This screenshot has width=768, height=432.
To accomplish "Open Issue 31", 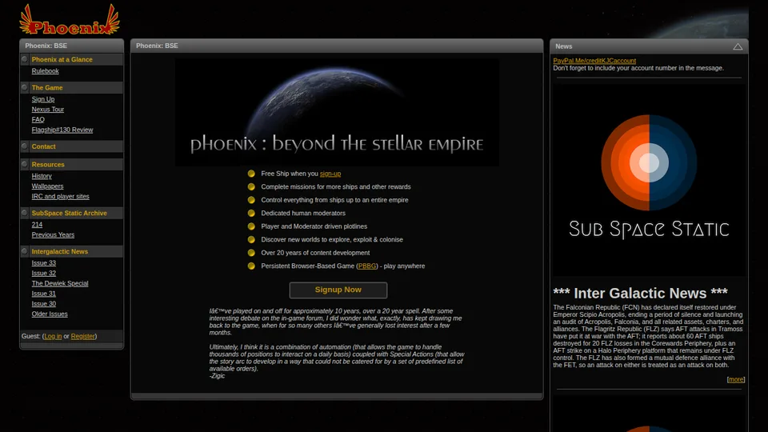I will click(43, 294).
